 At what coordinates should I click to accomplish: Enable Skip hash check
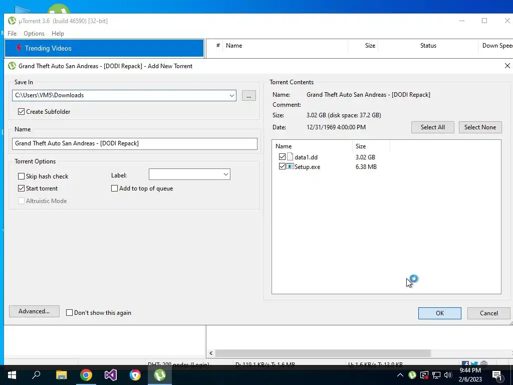tap(21, 176)
